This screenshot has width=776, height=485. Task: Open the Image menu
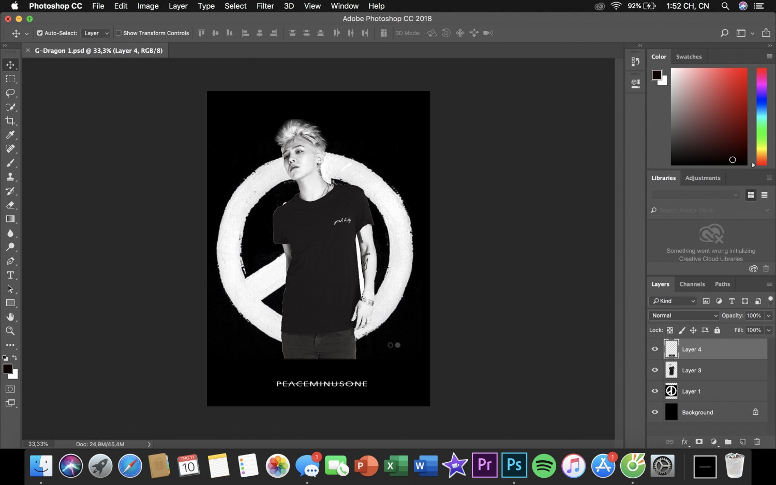[148, 6]
